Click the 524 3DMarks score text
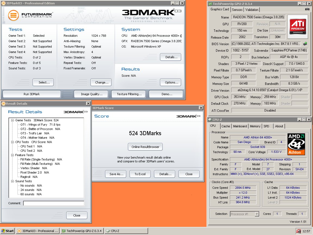The width and height of the screenshot is (313, 235). (x=145, y=133)
